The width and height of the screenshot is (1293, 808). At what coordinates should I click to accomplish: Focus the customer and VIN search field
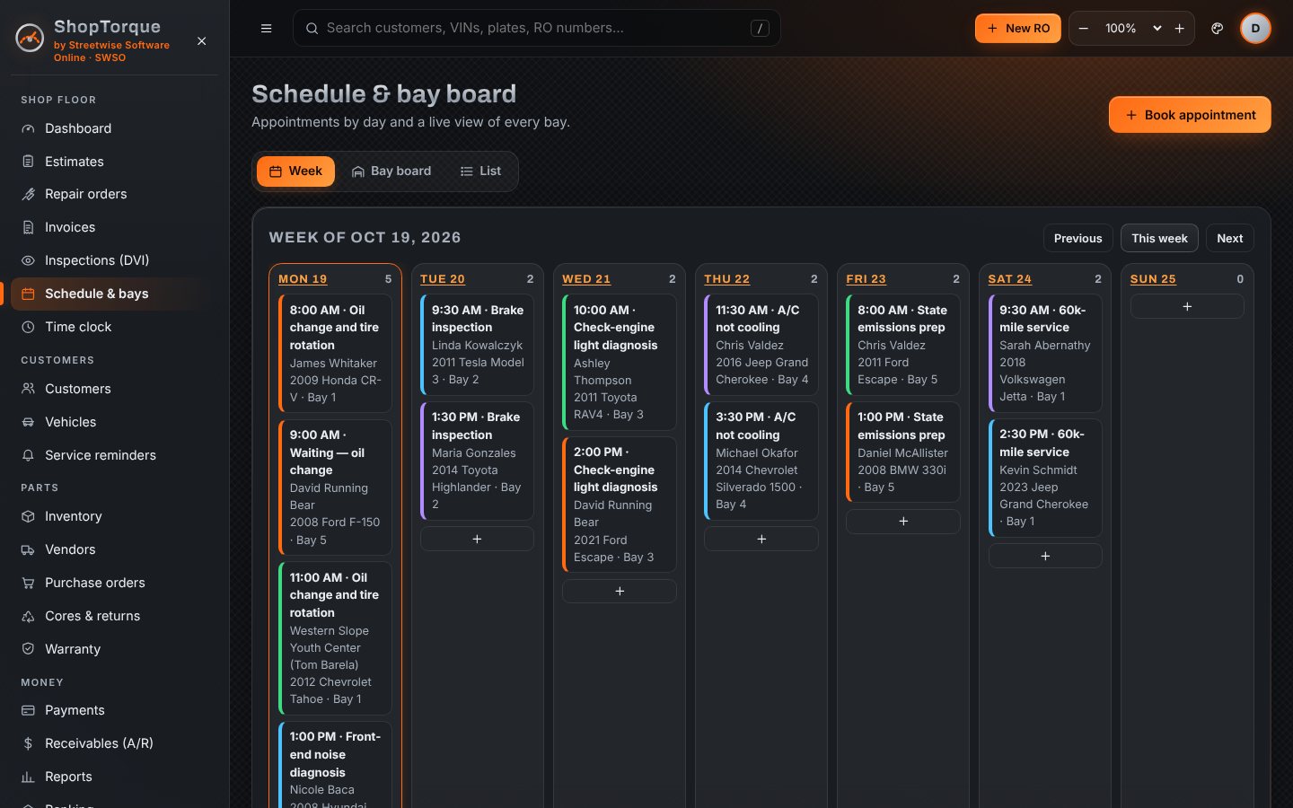[x=536, y=29]
